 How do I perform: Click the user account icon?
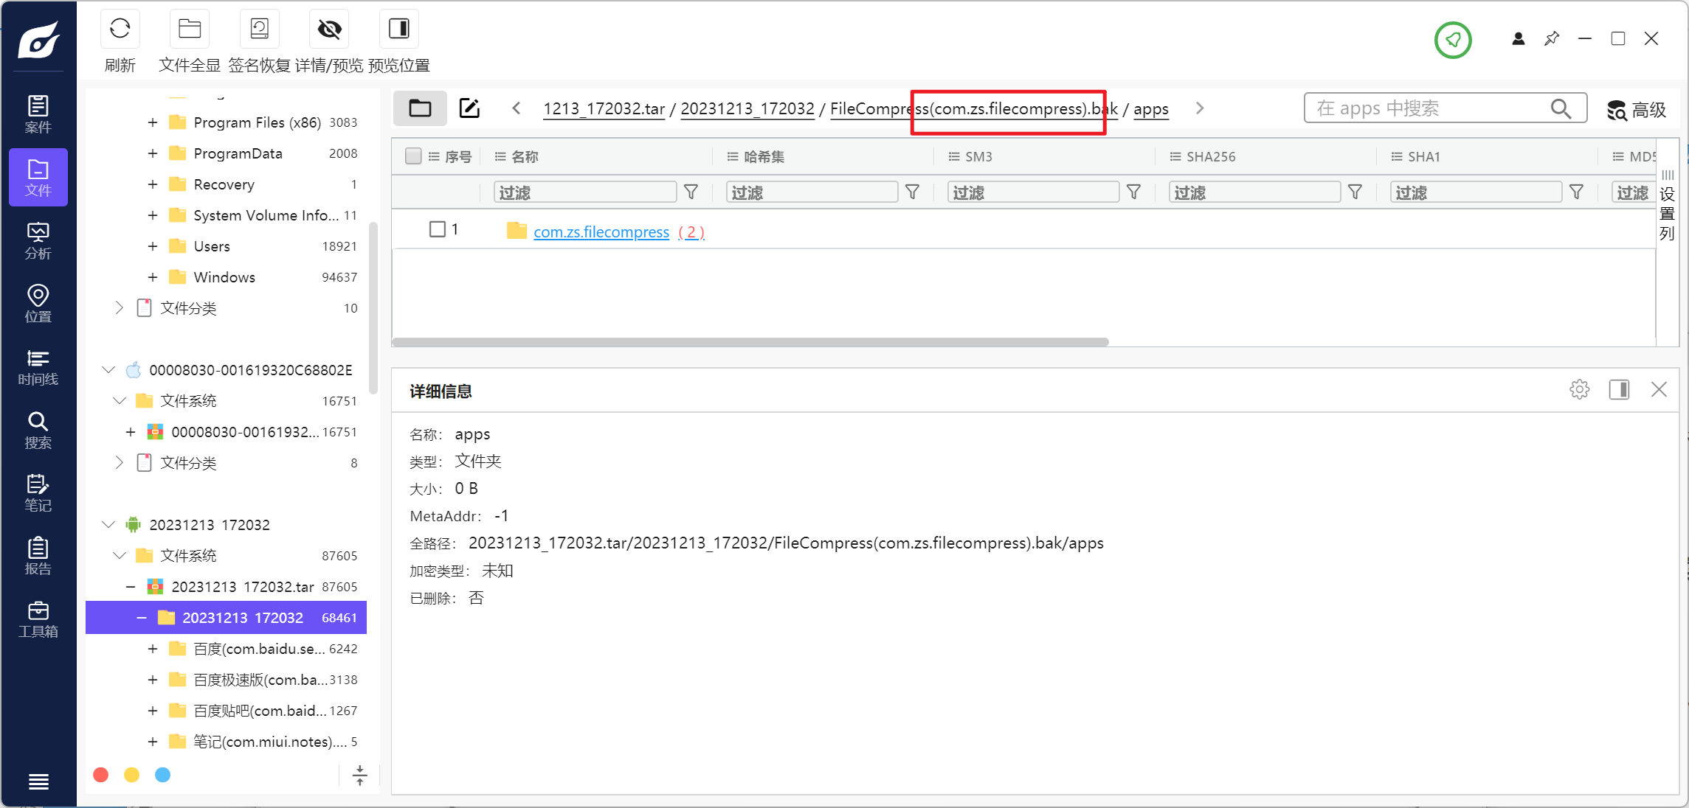[1518, 39]
